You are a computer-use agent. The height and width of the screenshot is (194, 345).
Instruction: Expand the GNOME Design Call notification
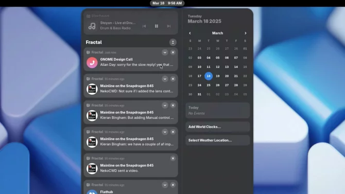point(165,52)
